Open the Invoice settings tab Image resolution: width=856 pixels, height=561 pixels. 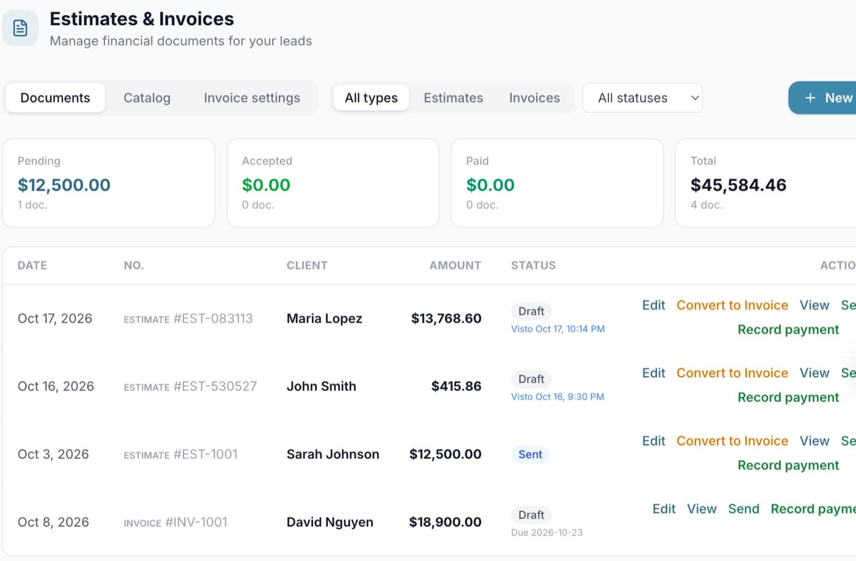coord(252,98)
